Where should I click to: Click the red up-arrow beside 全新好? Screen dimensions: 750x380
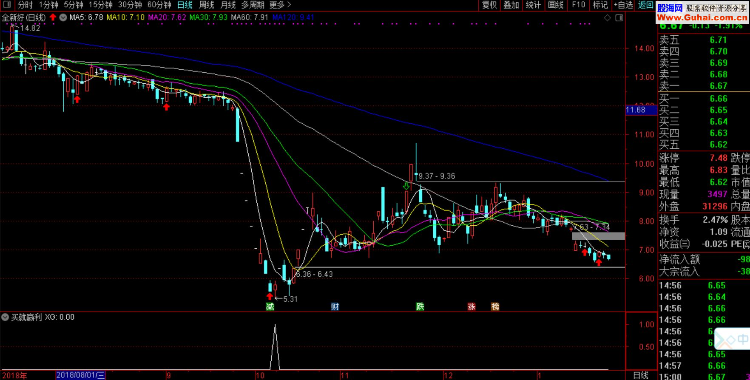click(x=53, y=17)
